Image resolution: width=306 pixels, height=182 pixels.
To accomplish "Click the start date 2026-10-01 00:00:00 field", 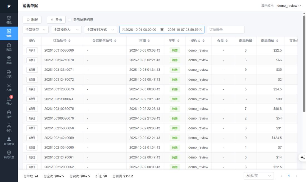I will [x=141, y=30].
